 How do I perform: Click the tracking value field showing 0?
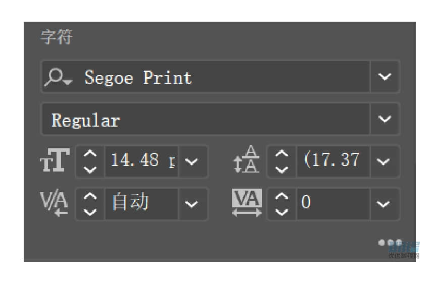point(333,204)
